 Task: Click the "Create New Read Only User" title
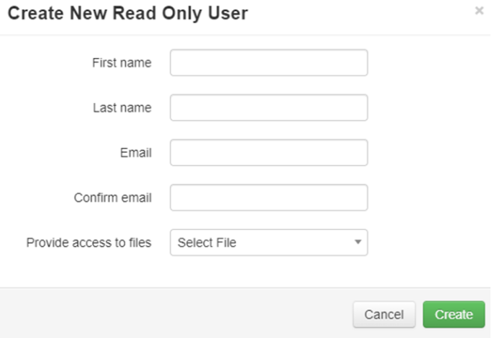tap(127, 13)
